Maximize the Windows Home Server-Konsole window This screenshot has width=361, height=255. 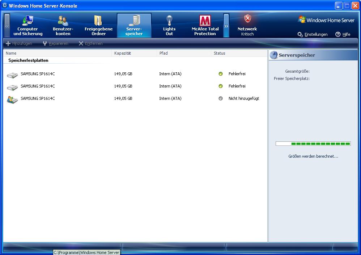pyautogui.click(x=347, y=6)
